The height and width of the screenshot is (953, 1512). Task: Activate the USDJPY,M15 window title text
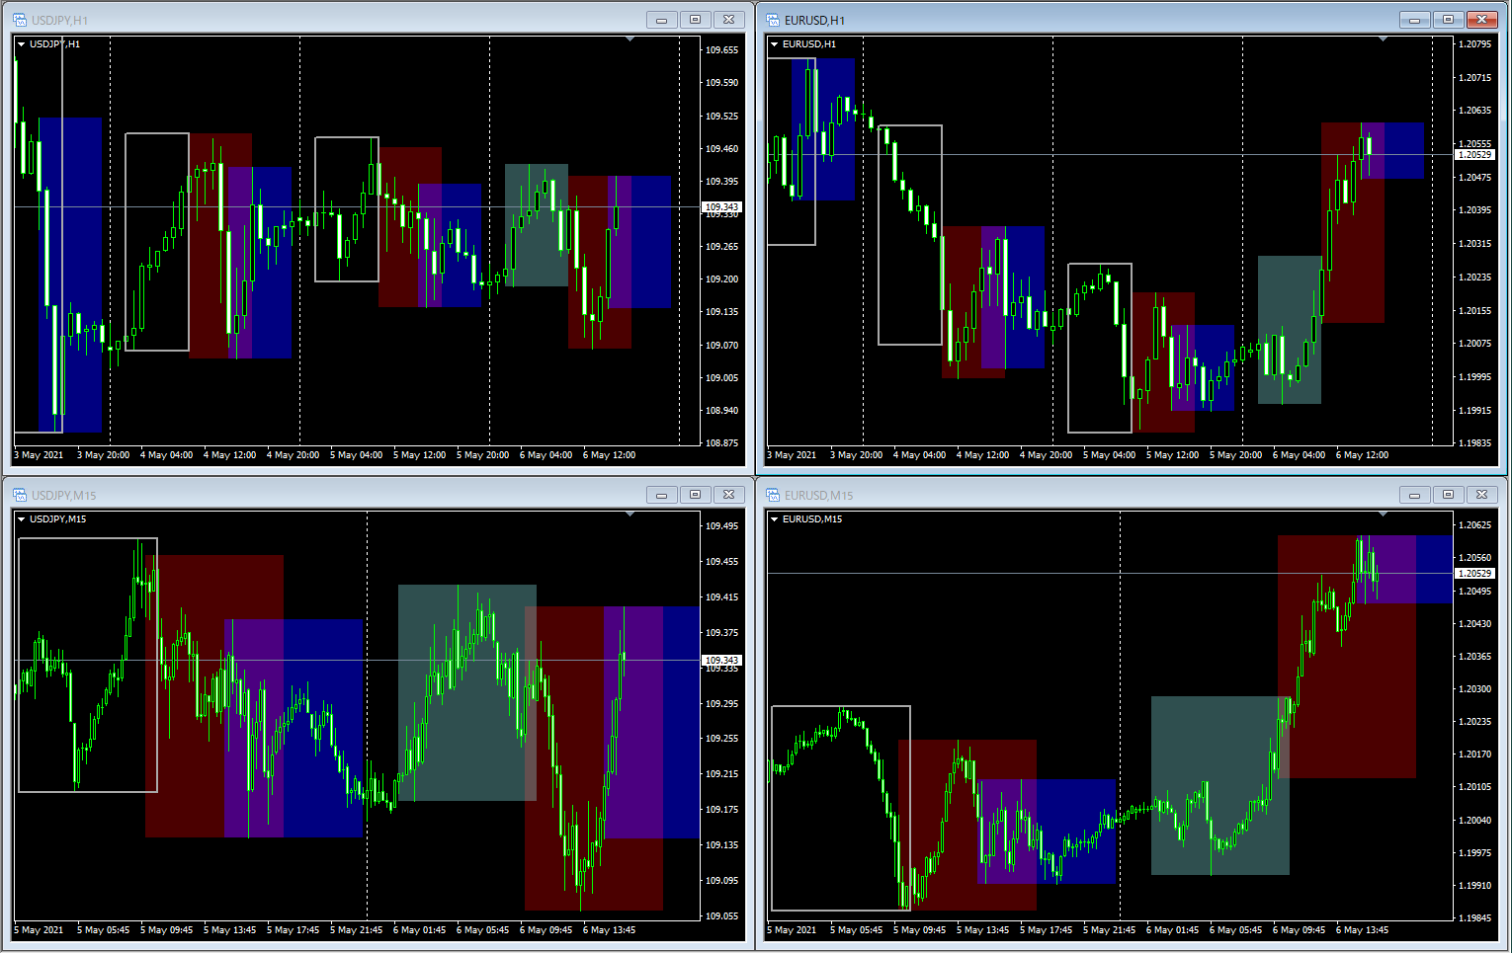click(x=64, y=496)
